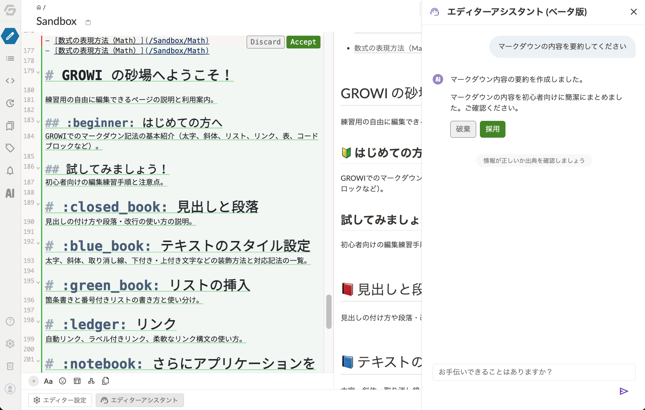Screen dimensions: 645x410
Task: Click 破棄 to discard the AI summary
Action: tap(463, 129)
